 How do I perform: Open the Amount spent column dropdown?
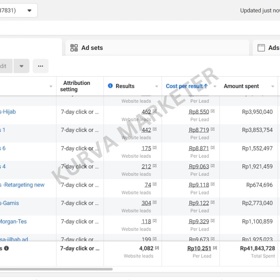(273, 86)
